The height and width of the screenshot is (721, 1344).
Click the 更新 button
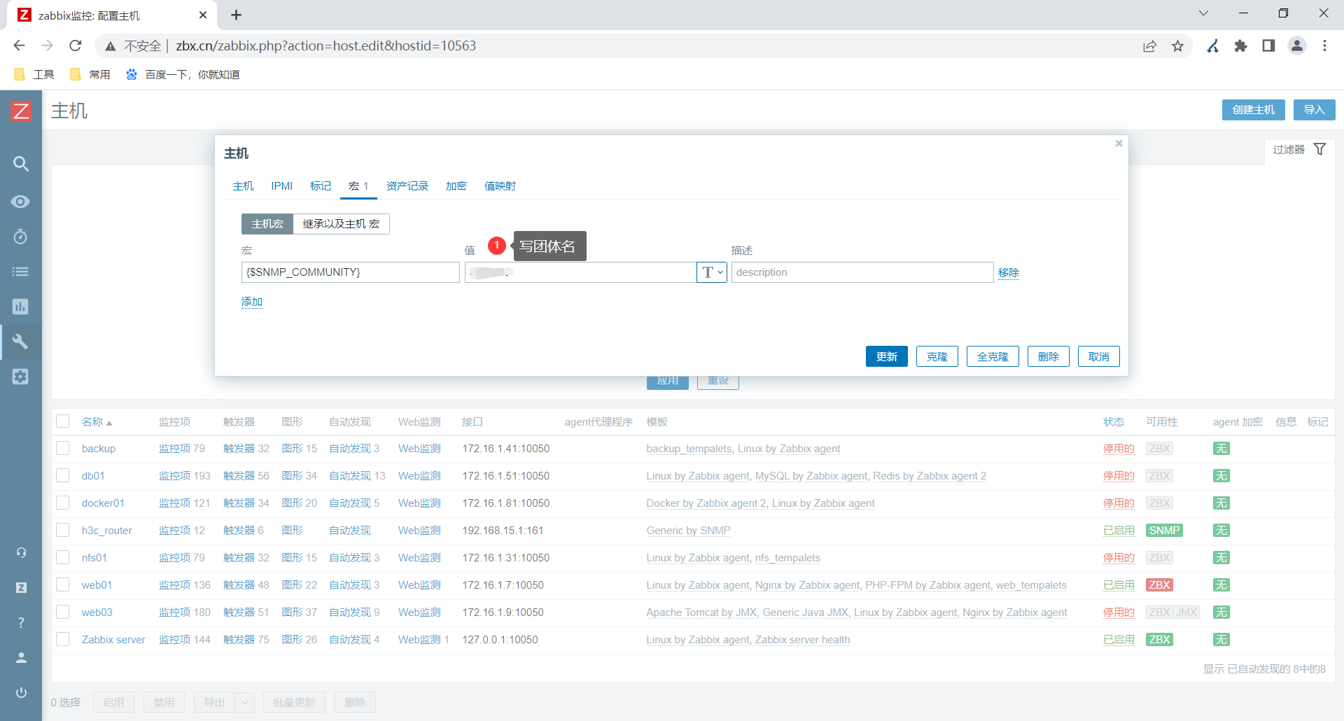(887, 356)
